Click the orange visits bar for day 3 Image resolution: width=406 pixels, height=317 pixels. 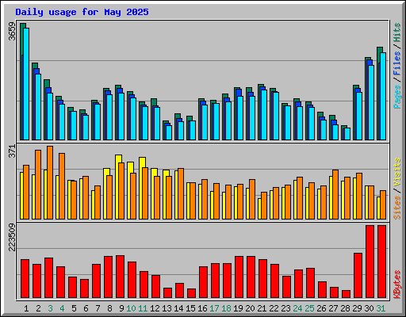tap(50, 182)
